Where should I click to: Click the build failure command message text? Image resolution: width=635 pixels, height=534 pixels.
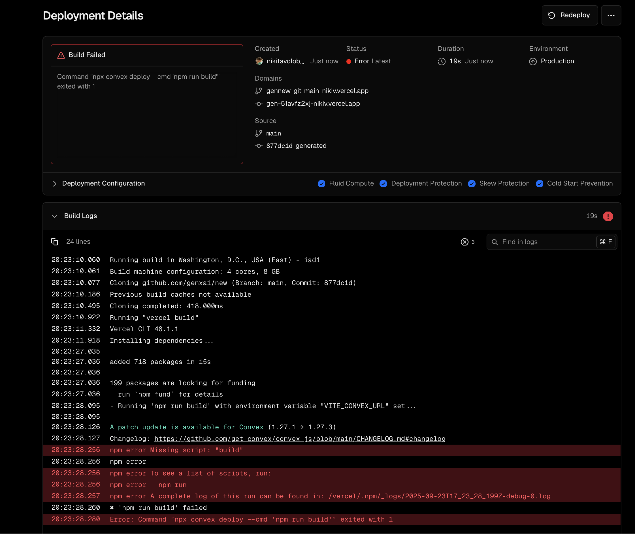pyautogui.click(x=138, y=81)
